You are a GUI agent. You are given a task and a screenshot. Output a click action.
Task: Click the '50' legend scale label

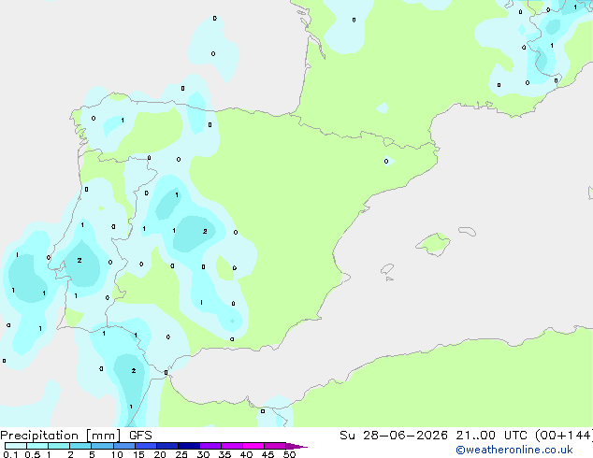[290, 454]
